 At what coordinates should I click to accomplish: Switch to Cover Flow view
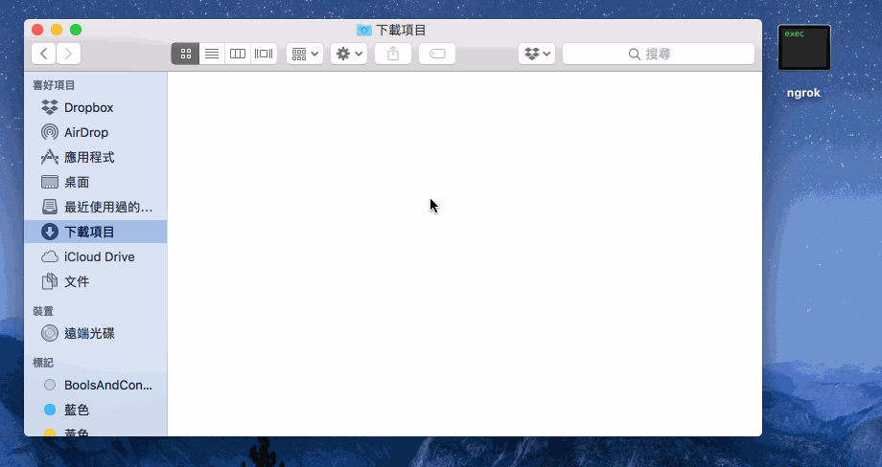click(x=264, y=54)
